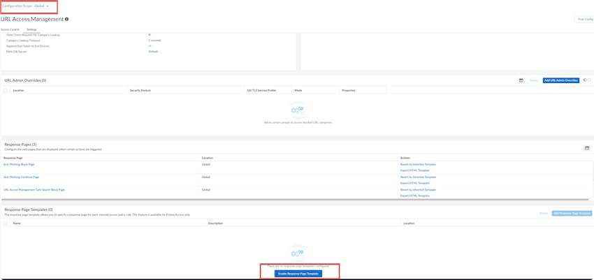The image size is (594, 280).
Task: Click the info icon beside URL Access Management
Action: coord(66,19)
